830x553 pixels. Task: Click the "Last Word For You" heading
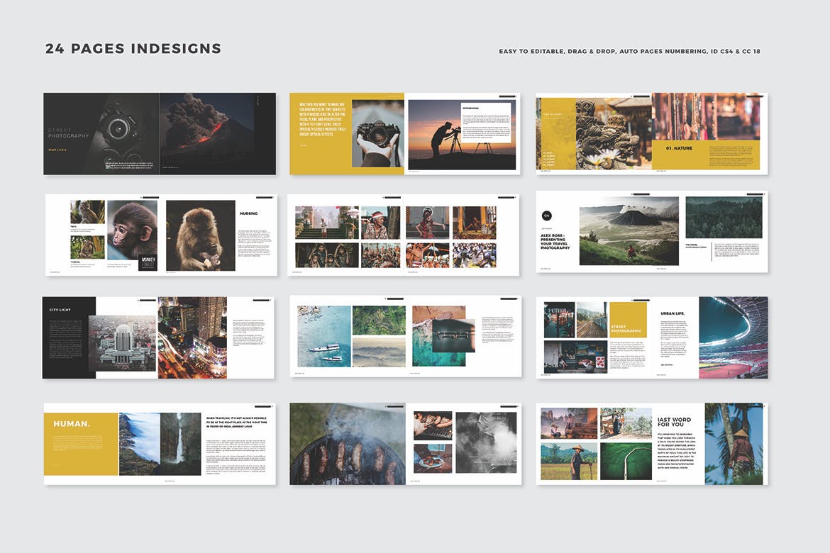coord(673,422)
